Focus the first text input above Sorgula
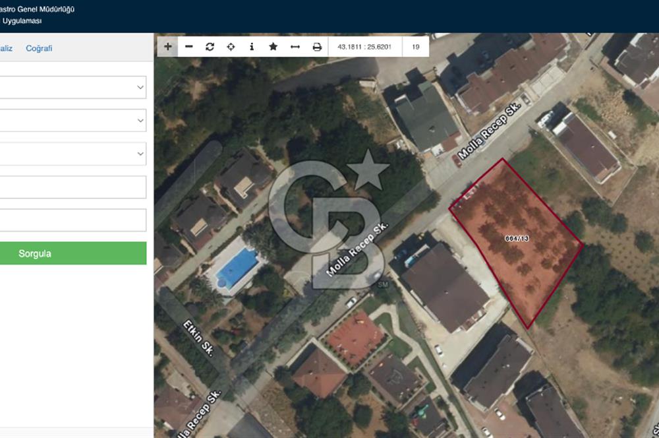659x438 pixels. click(x=72, y=187)
